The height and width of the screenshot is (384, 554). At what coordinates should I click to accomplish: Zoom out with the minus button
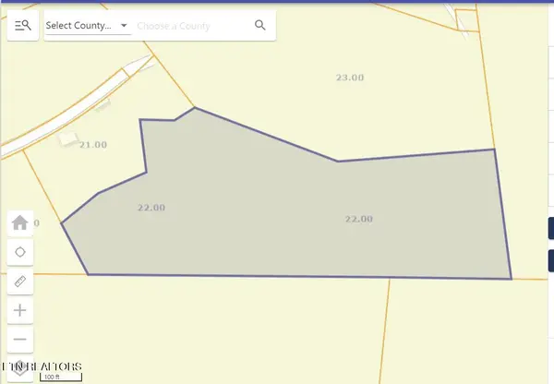pos(20,339)
